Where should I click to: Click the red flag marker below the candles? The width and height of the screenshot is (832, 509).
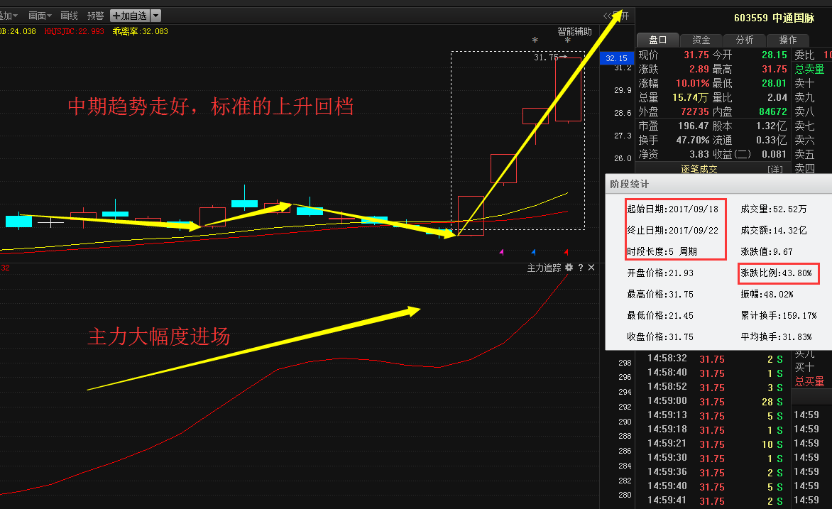[x=566, y=253]
